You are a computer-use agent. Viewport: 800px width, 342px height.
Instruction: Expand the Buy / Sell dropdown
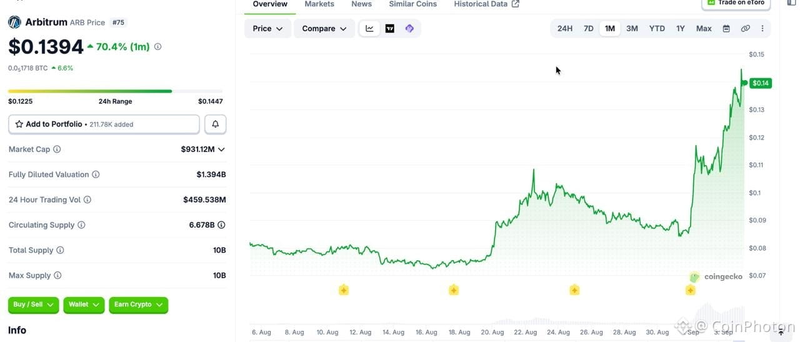pos(34,305)
